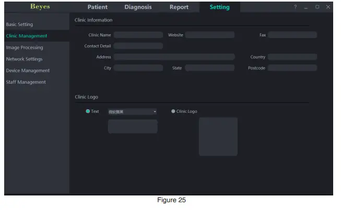The width and height of the screenshot is (341, 210).
Task: Click the State input field
Action: pyautogui.click(x=210, y=68)
